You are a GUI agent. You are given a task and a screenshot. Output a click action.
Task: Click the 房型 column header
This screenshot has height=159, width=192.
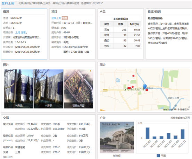tap(107, 24)
